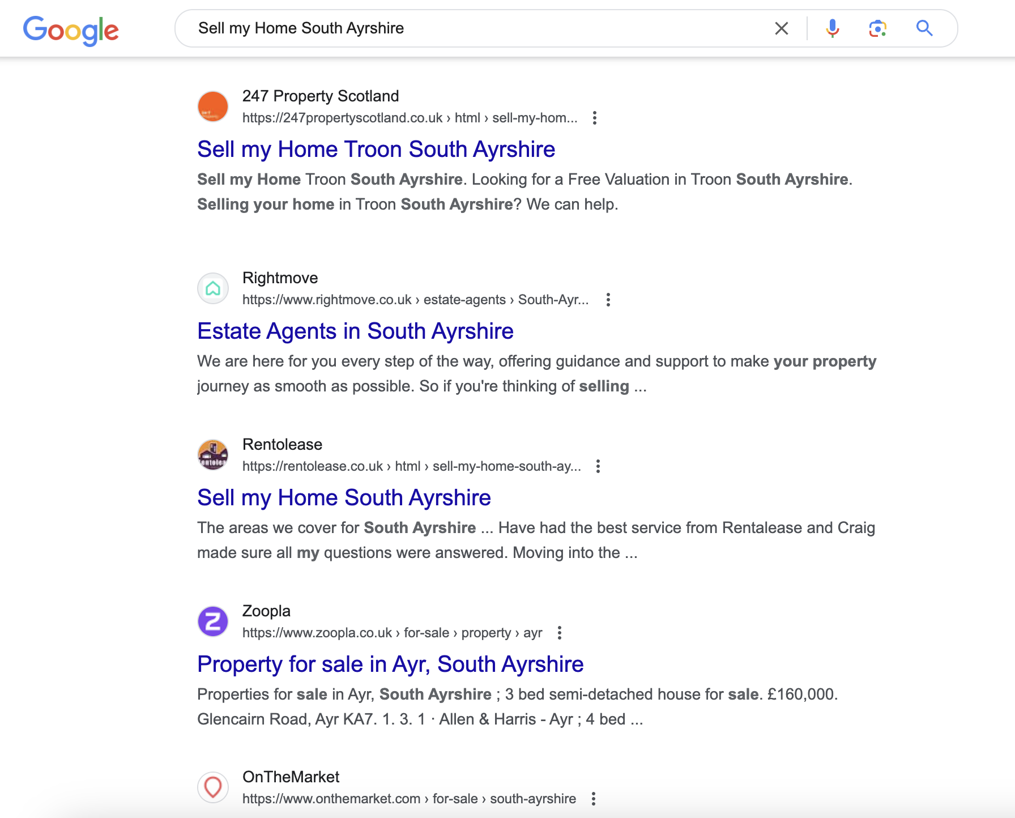Image resolution: width=1015 pixels, height=818 pixels.
Task: Click the Rentolease favicon
Action: click(x=213, y=455)
